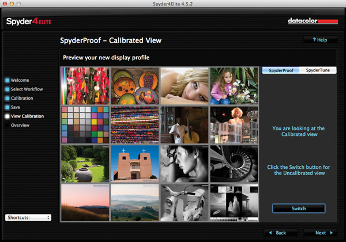Screen dimensions: 346x242
Task: Open the Overview step
Action: point(20,125)
